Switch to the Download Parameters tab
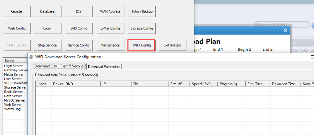Viewport: 314px width, 135px height. click(x=104, y=67)
